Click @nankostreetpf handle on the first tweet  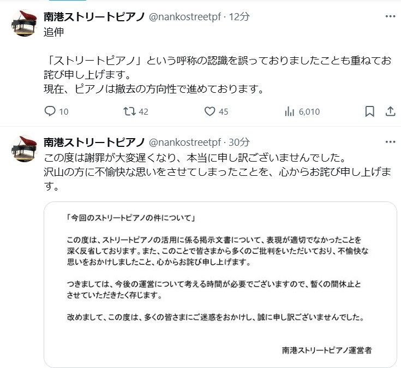(x=185, y=17)
